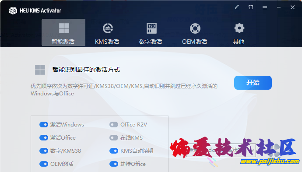Turn off the 数字/KMS38 toggle

coord(44,151)
